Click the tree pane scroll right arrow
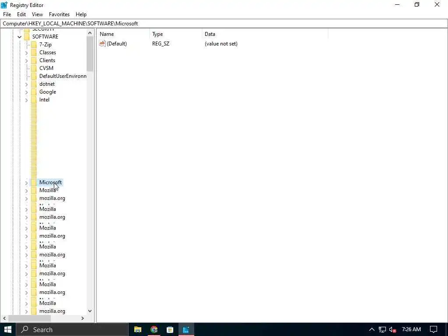Image resolution: width=448 pixels, height=336 pixels. [83, 318]
